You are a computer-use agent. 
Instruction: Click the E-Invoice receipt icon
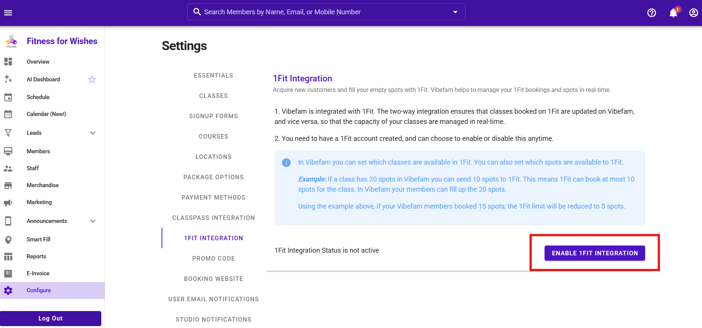pyautogui.click(x=8, y=273)
